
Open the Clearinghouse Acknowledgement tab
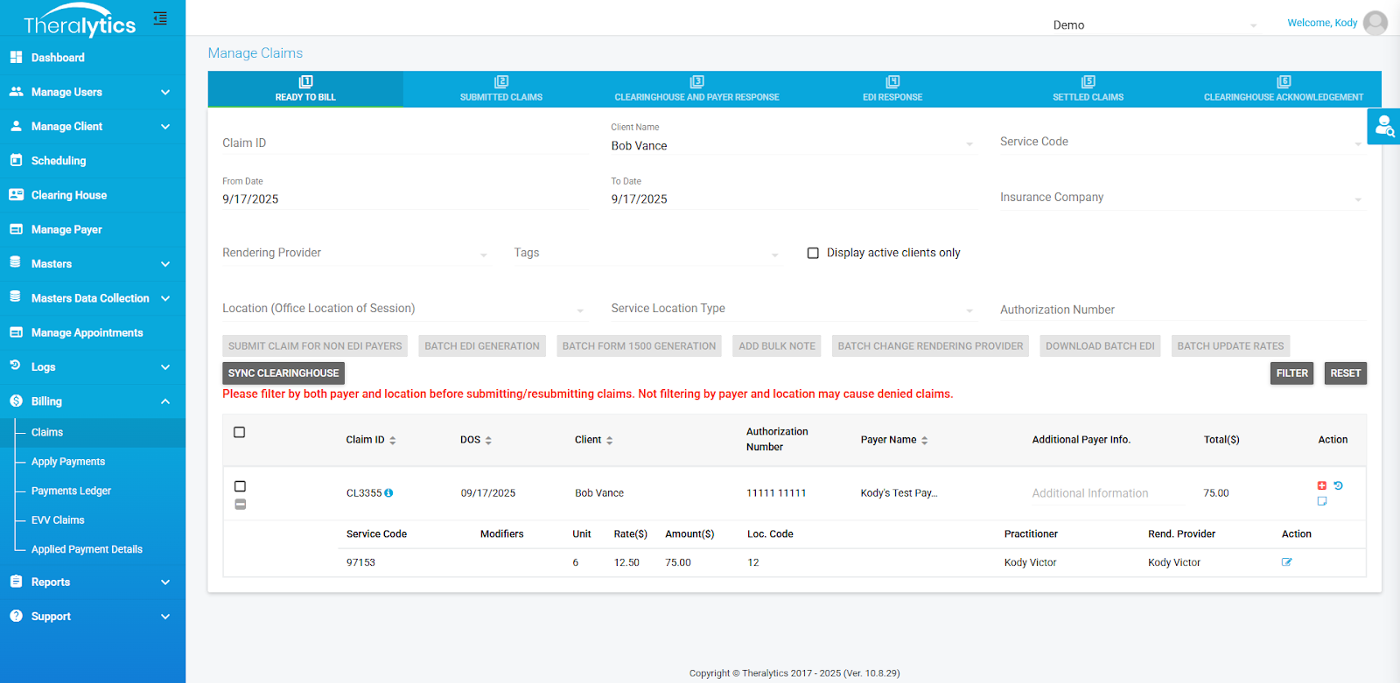click(x=1284, y=89)
